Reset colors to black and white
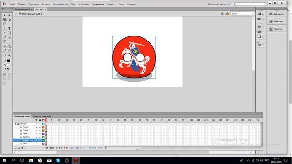This screenshot has width=292, height=164. (x=5, y=69)
